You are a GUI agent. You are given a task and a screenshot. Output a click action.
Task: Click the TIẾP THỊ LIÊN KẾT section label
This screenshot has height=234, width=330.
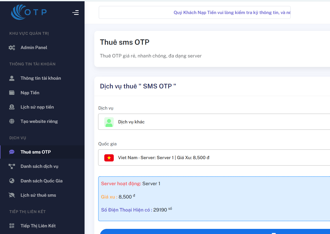point(27,212)
